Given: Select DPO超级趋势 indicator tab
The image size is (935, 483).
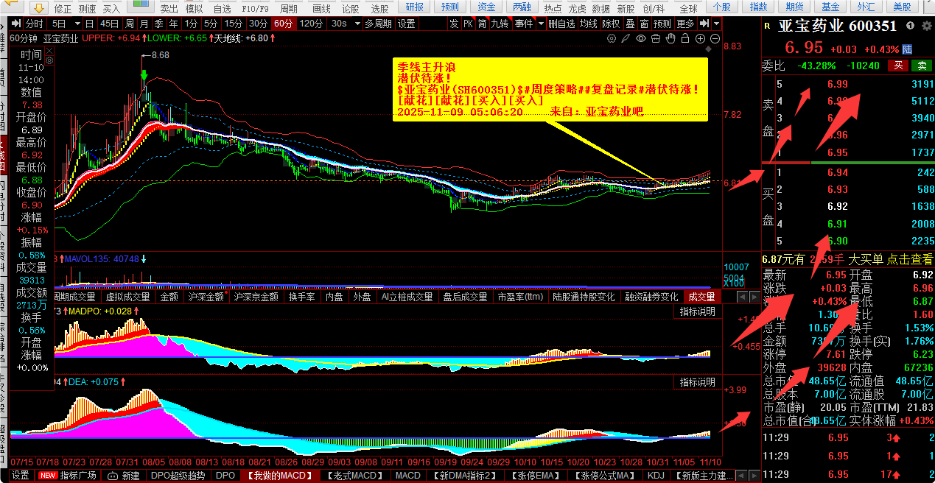Looking at the screenshot, I should [x=178, y=476].
